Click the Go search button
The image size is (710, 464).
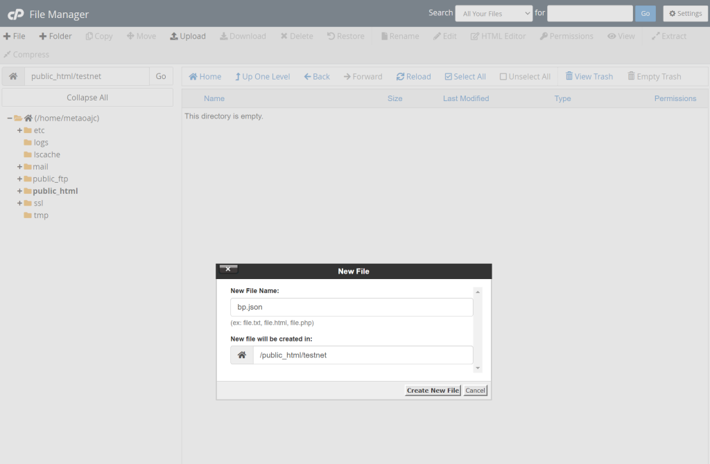[646, 14]
